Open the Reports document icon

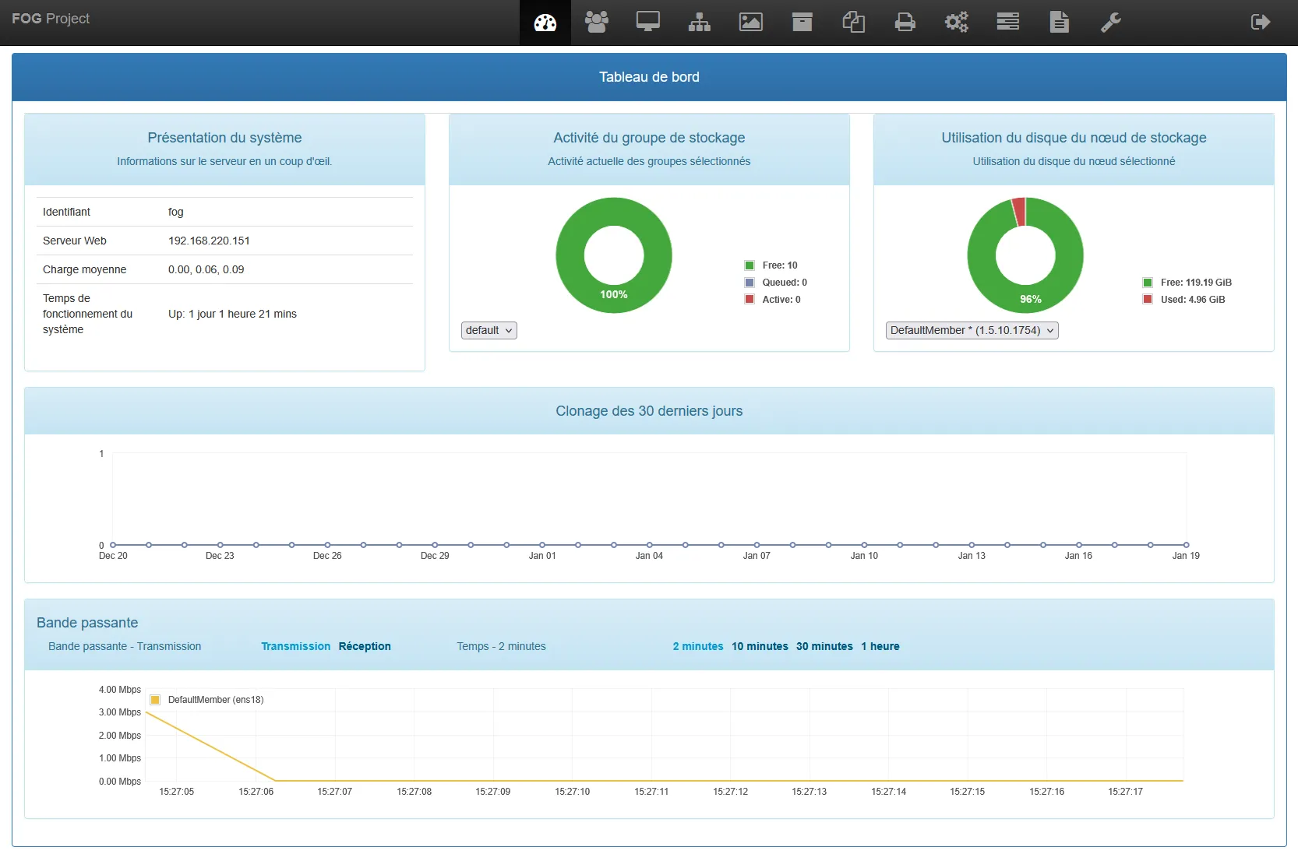coord(1059,22)
